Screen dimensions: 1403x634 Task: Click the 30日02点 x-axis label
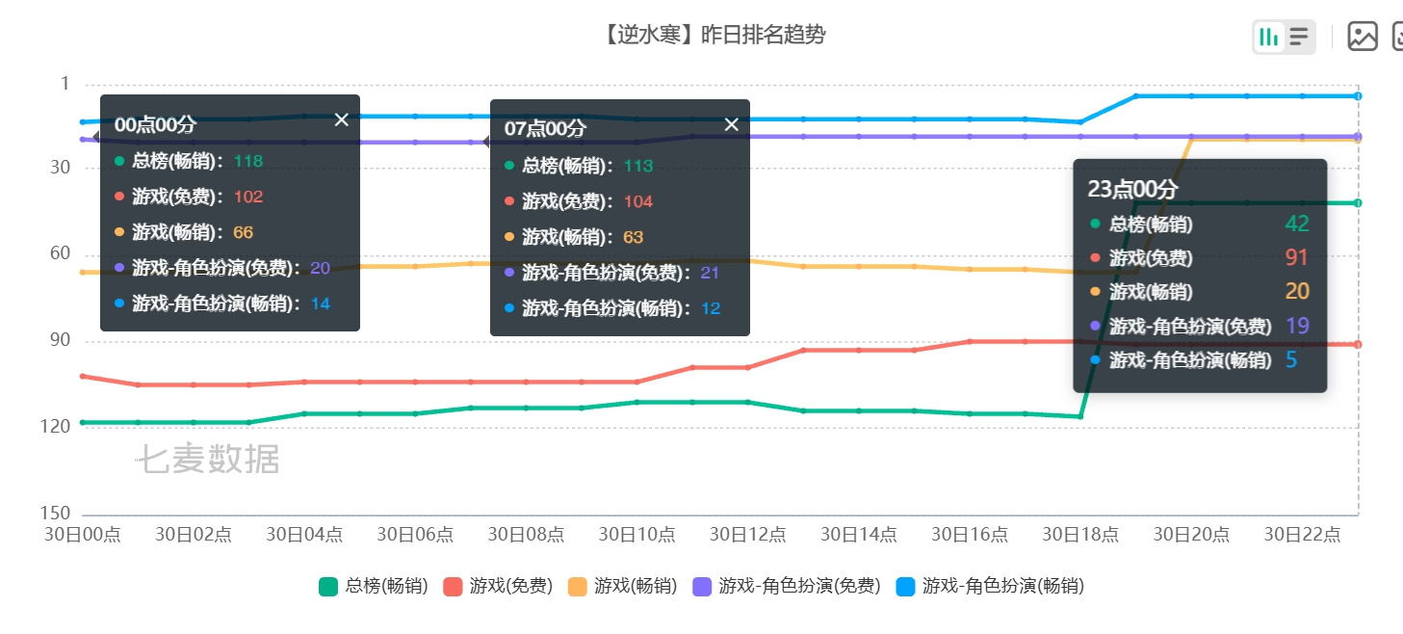(194, 535)
